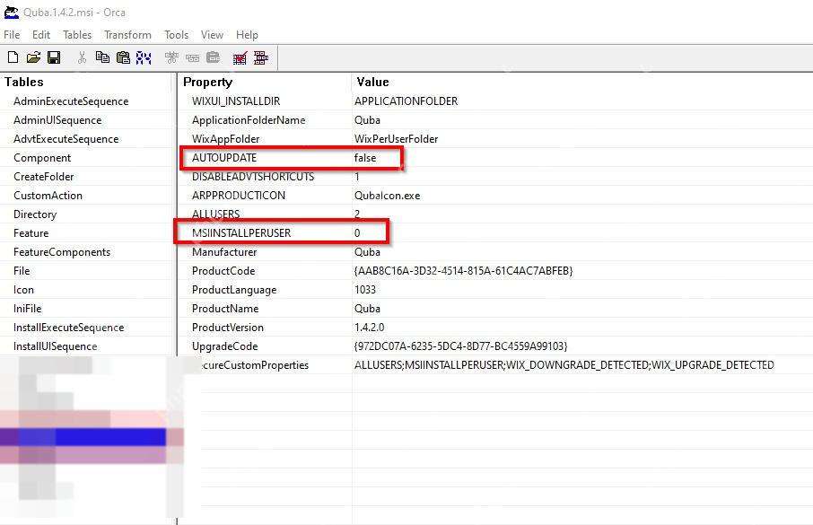Select the Directory table
Viewport: 813px width, 525px height.
(35, 214)
